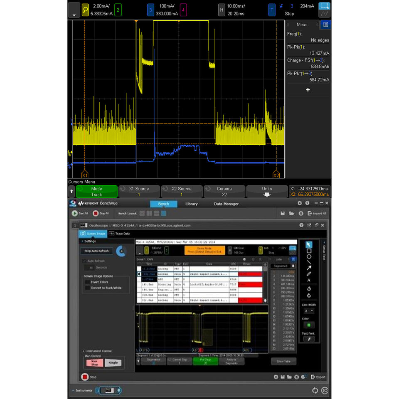The height and width of the screenshot is (399, 399).
Task: Select the circle annotation tool
Action: [309, 256]
